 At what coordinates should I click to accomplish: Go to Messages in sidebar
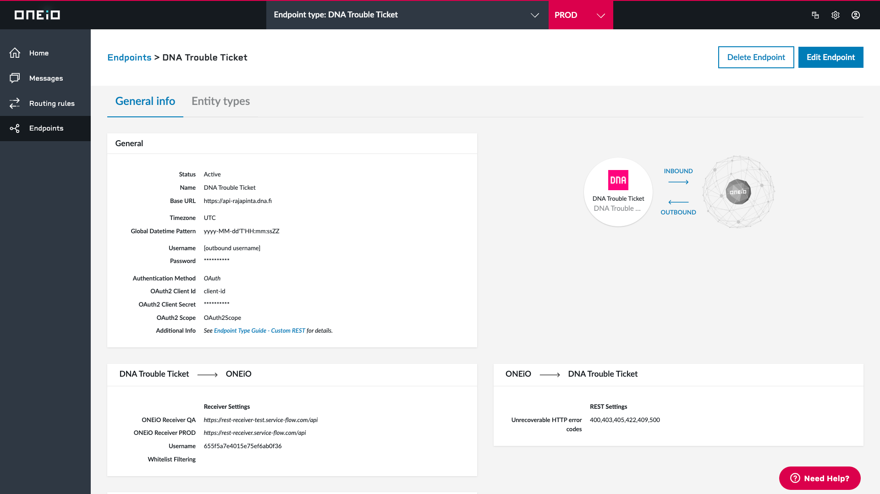(x=45, y=78)
